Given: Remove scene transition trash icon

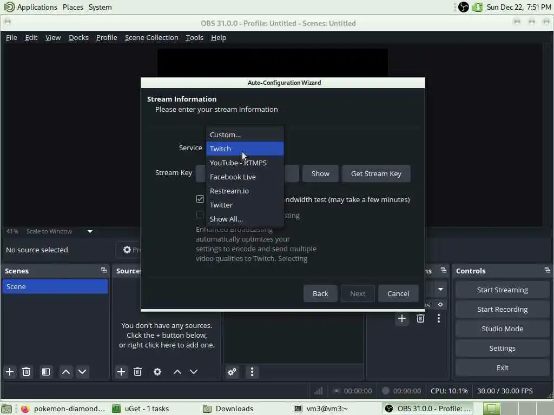Looking at the screenshot, I should 420,318.
